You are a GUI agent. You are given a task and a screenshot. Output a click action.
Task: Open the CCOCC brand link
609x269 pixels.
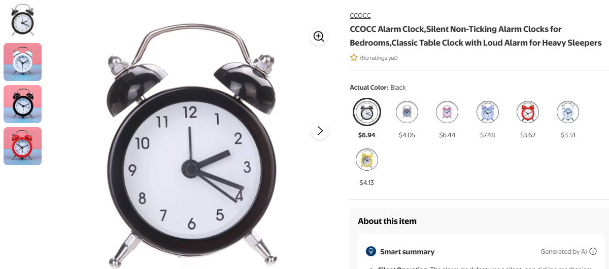(360, 16)
